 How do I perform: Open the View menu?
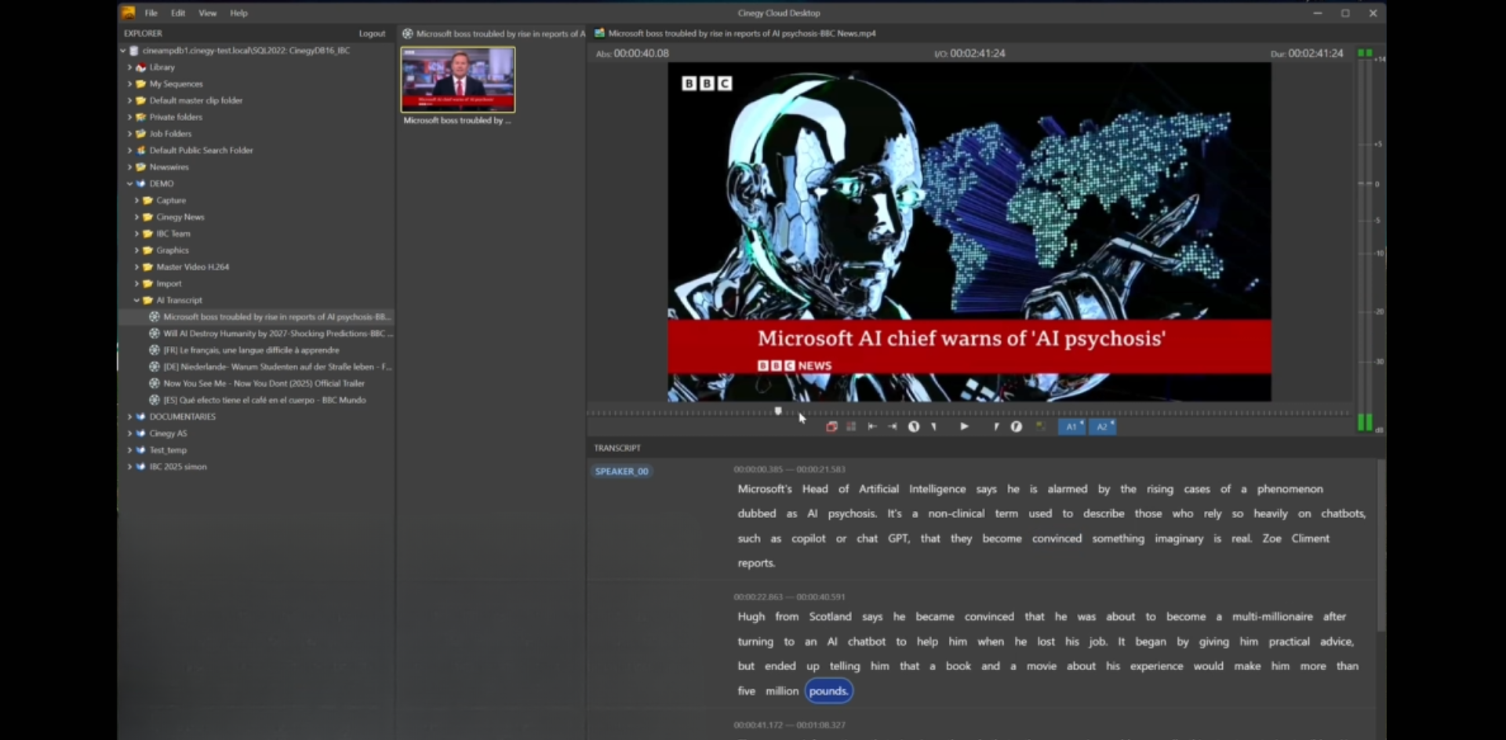pyautogui.click(x=207, y=13)
